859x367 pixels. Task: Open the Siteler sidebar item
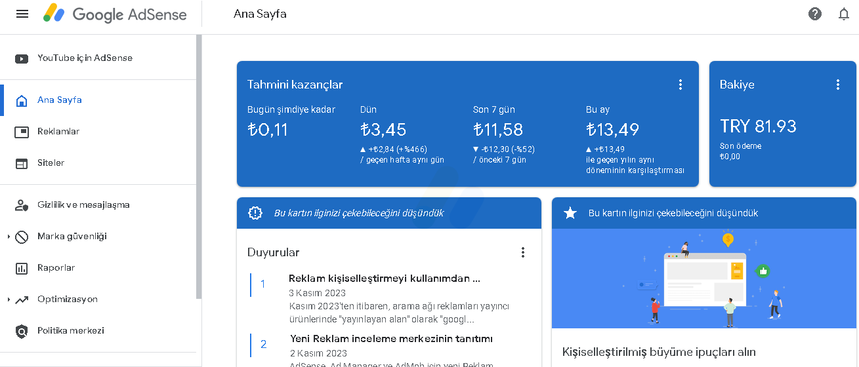pyautogui.click(x=51, y=163)
